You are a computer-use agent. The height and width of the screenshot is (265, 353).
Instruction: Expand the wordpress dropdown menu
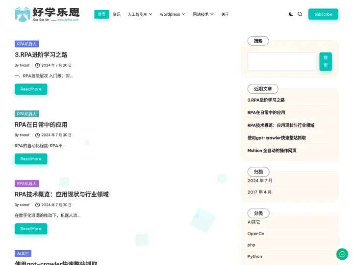173,14
